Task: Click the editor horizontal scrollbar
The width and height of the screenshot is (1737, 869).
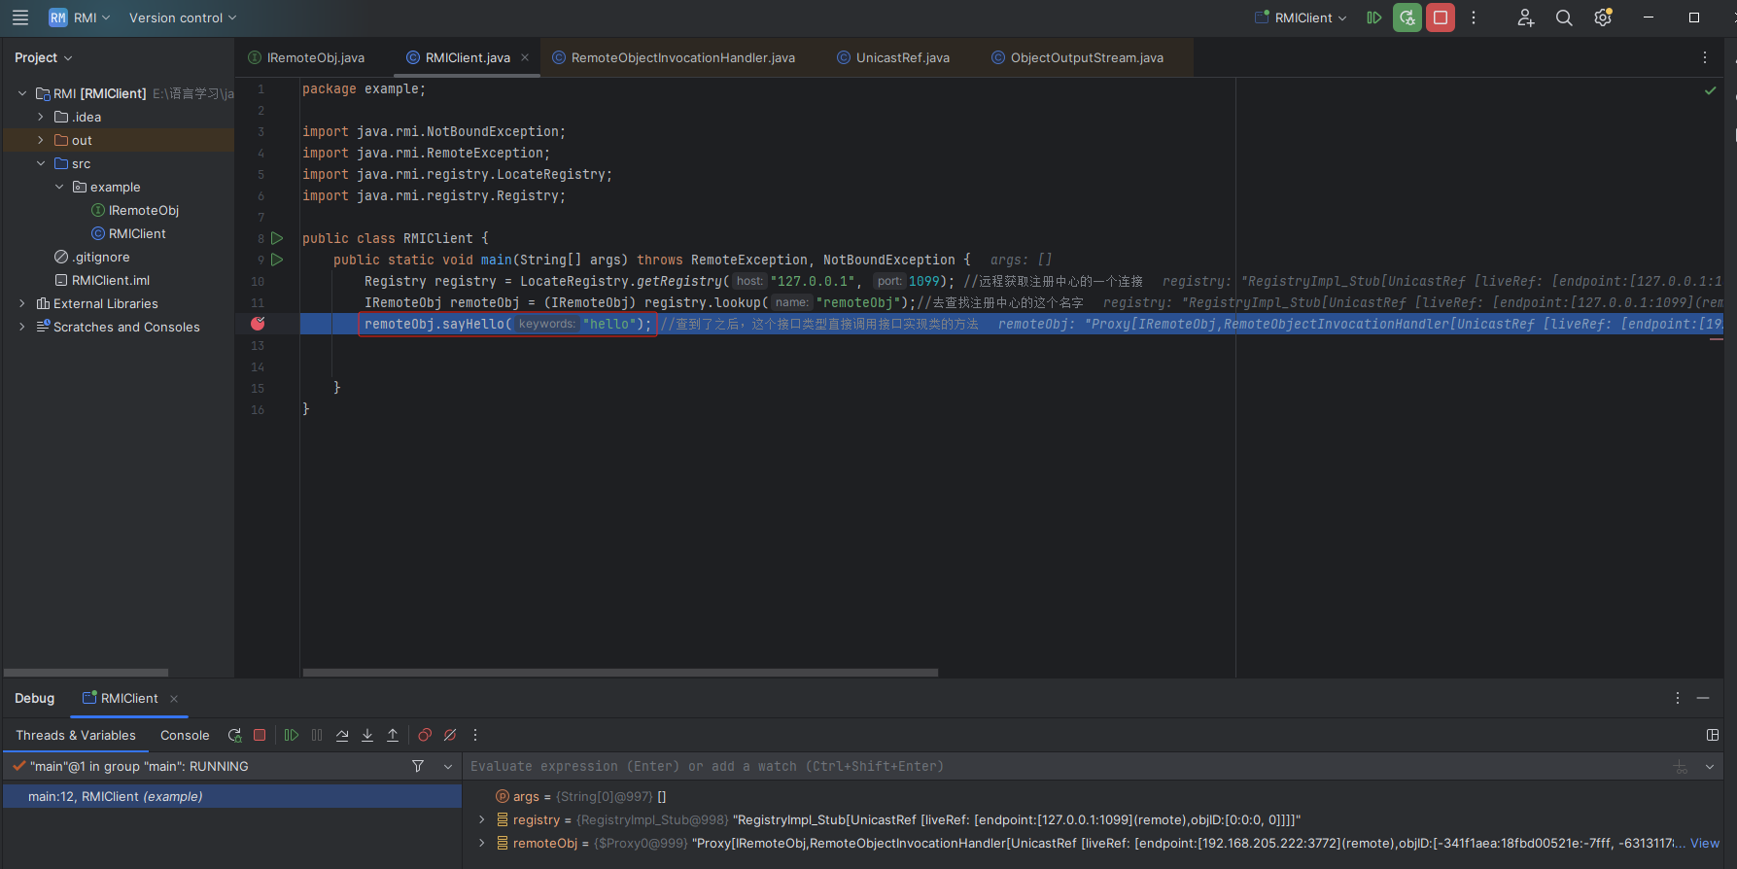Action: point(620,672)
